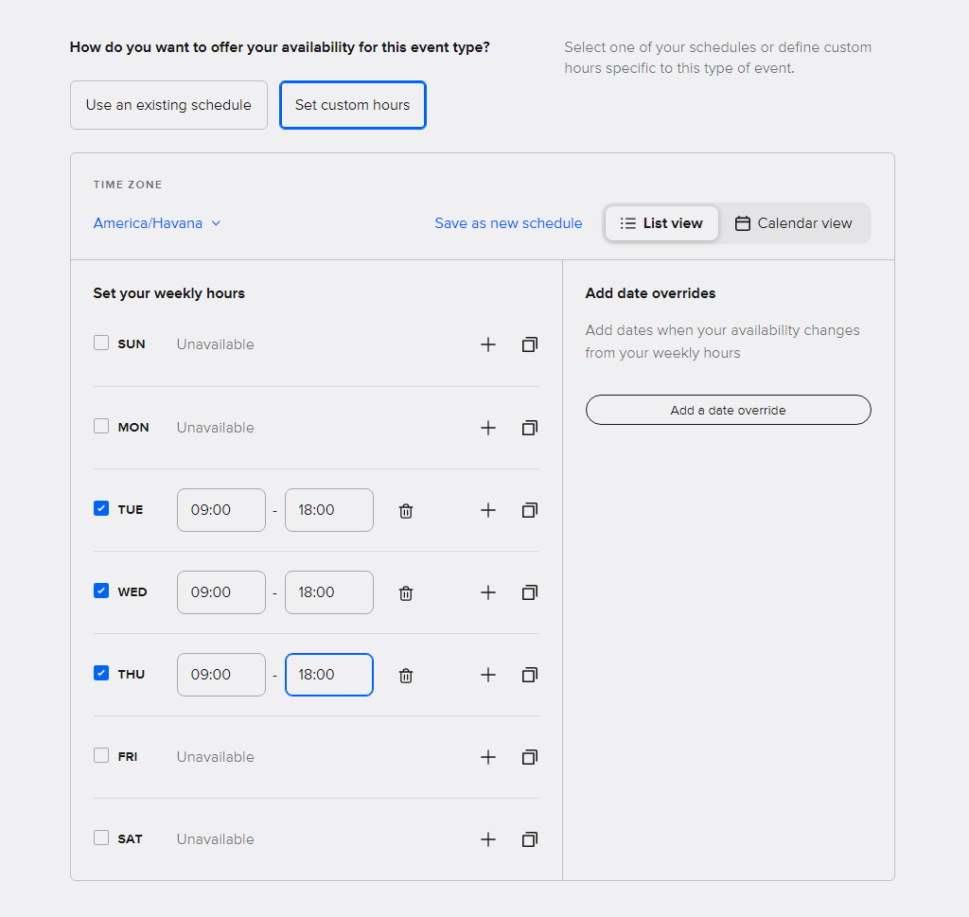Add a time interval for Friday
This screenshot has height=917, width=969.
488,757
